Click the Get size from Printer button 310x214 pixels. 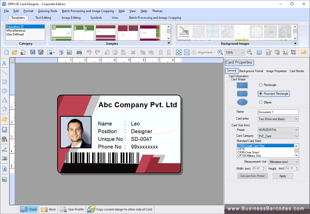pyautogui.click(x=253, y=176)
